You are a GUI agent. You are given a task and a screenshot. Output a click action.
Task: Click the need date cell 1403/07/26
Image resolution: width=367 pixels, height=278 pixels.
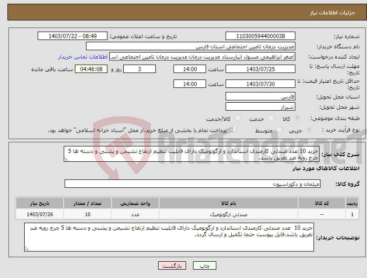tap(40, 214)
